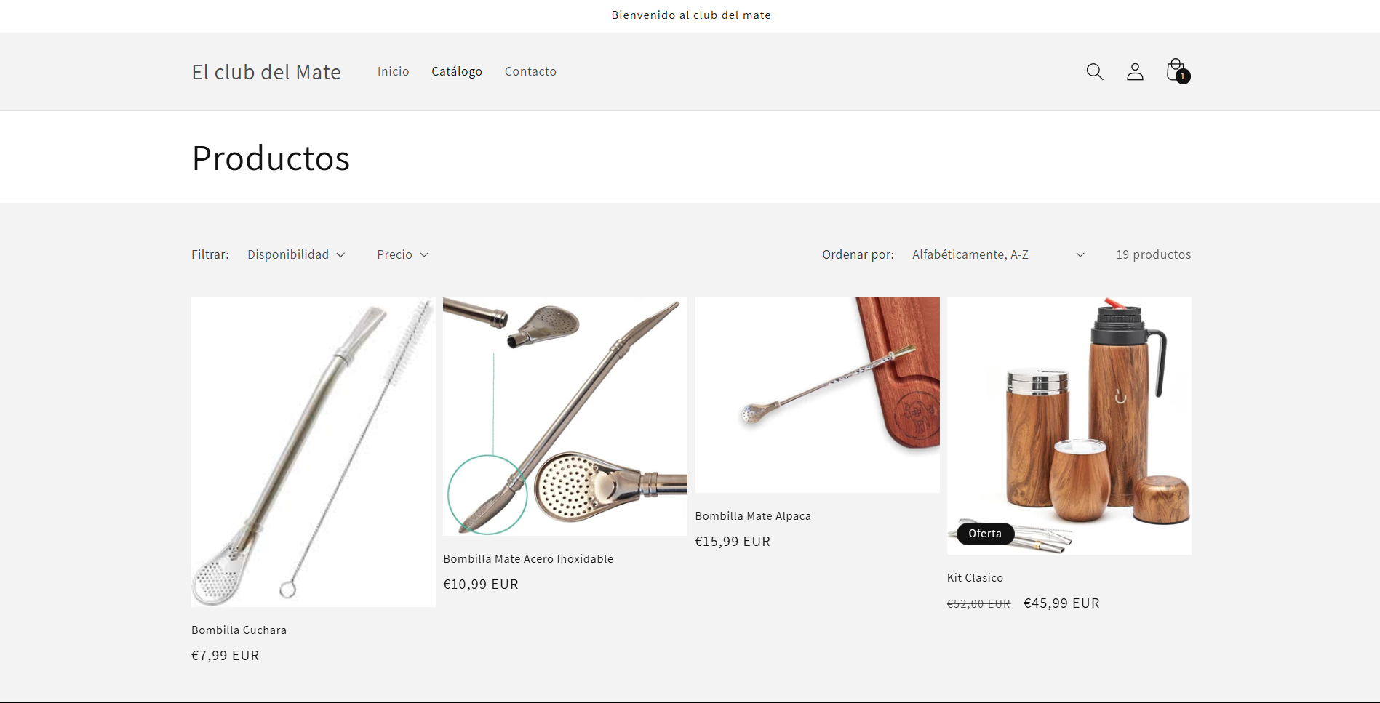Expand the Precio filter dropdown

click(x=402, y=254)
